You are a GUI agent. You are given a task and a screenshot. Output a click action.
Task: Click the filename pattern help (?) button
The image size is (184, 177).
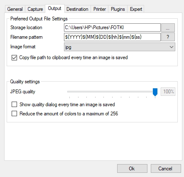click(168, 37)
